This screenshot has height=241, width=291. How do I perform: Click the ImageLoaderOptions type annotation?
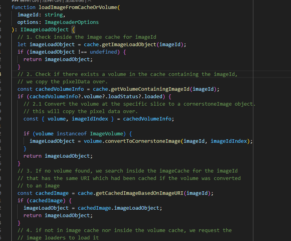point(72,22)
